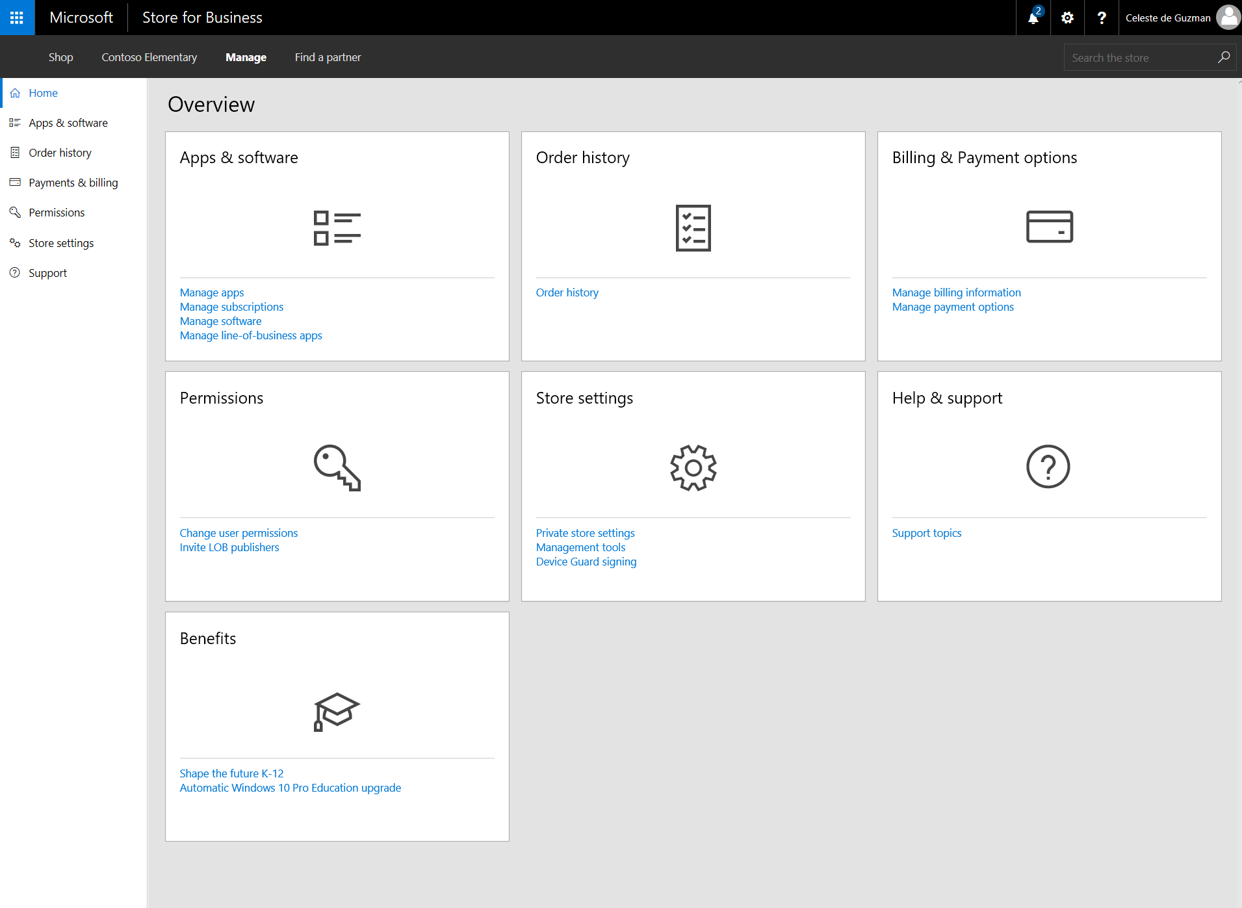Click the Home icon in sidebar
Screen dimensions: 1242x908
coord(15,93)
